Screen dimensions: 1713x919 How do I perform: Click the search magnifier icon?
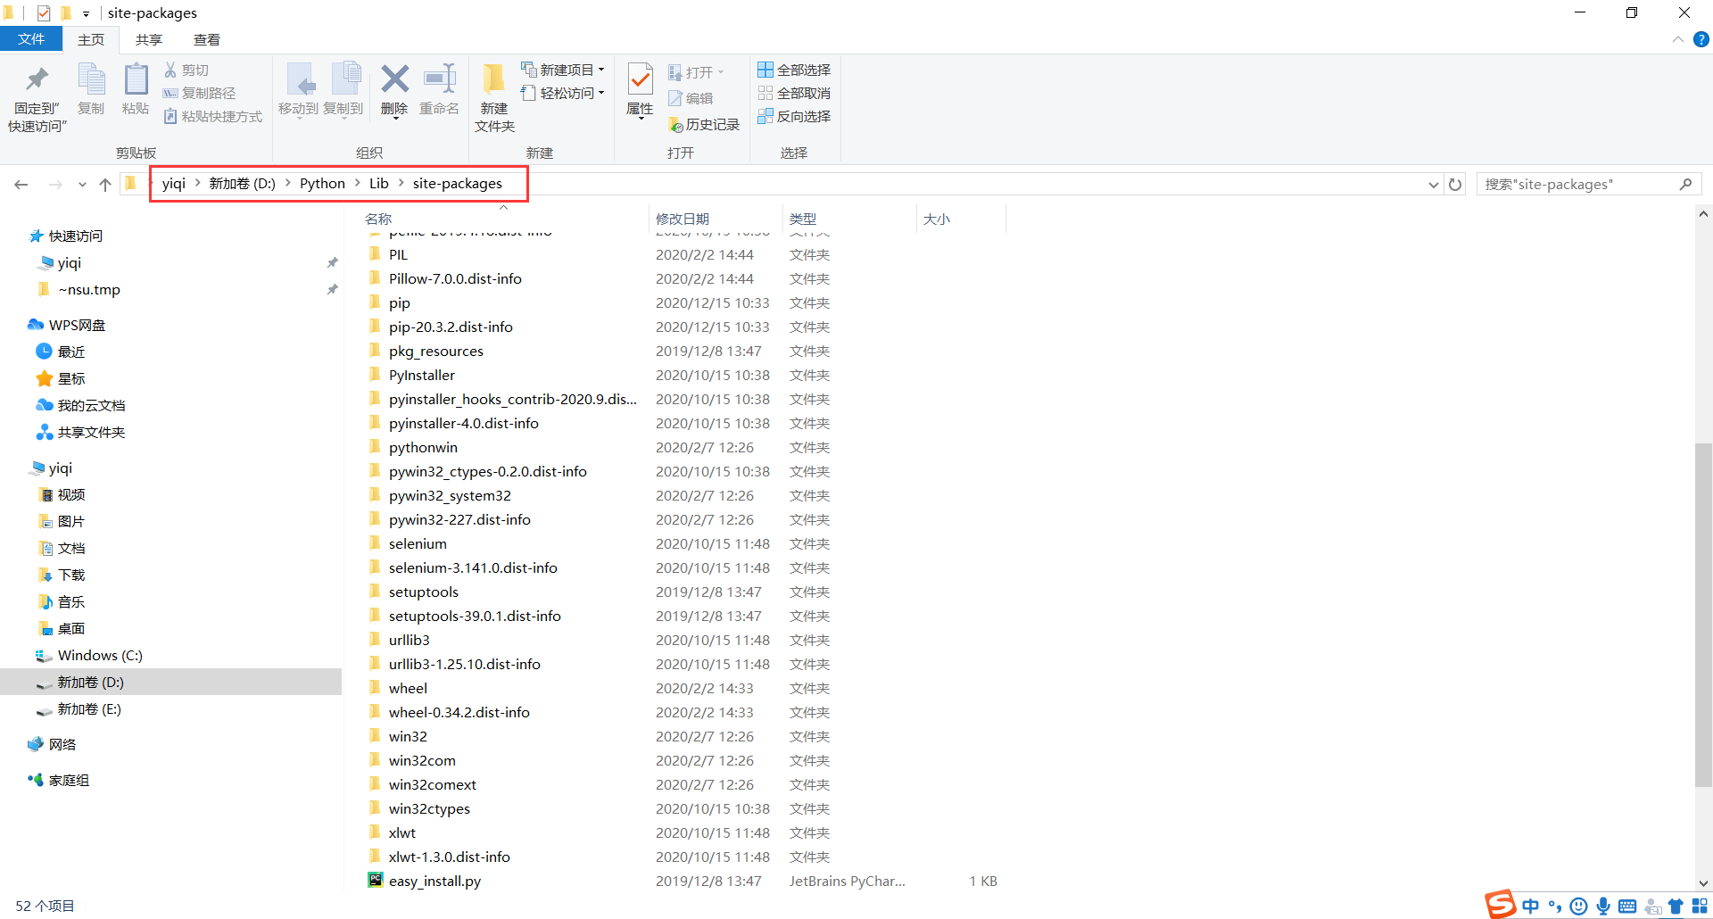1685,185
